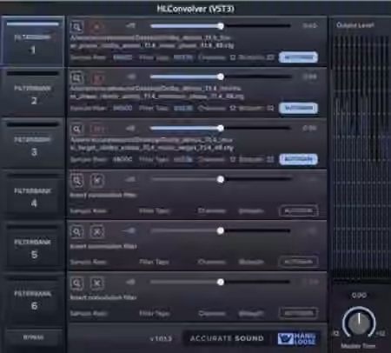Select the Filterbank 5 tab
The image size is (391, 353).
[x=33, y=246]
